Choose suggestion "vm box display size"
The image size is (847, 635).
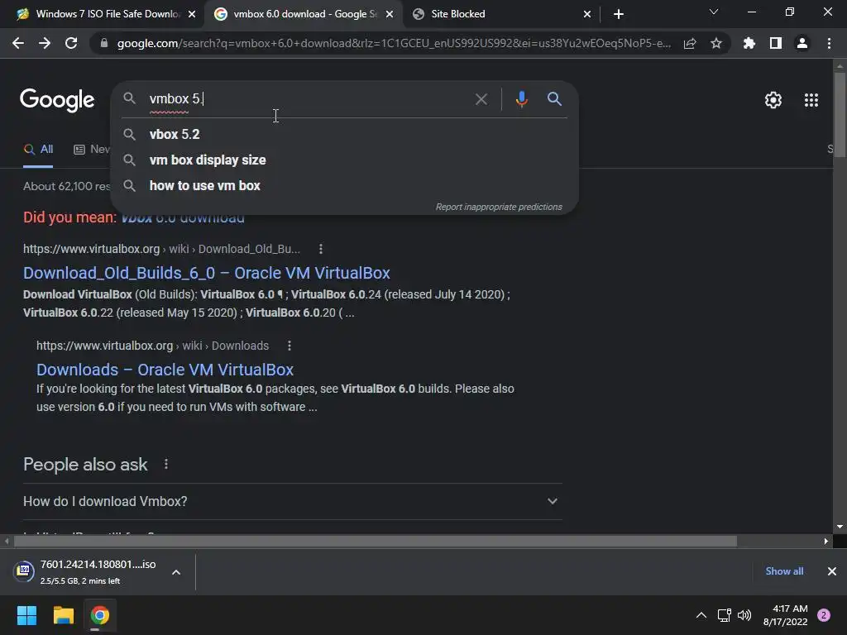[x=344, y=160]
